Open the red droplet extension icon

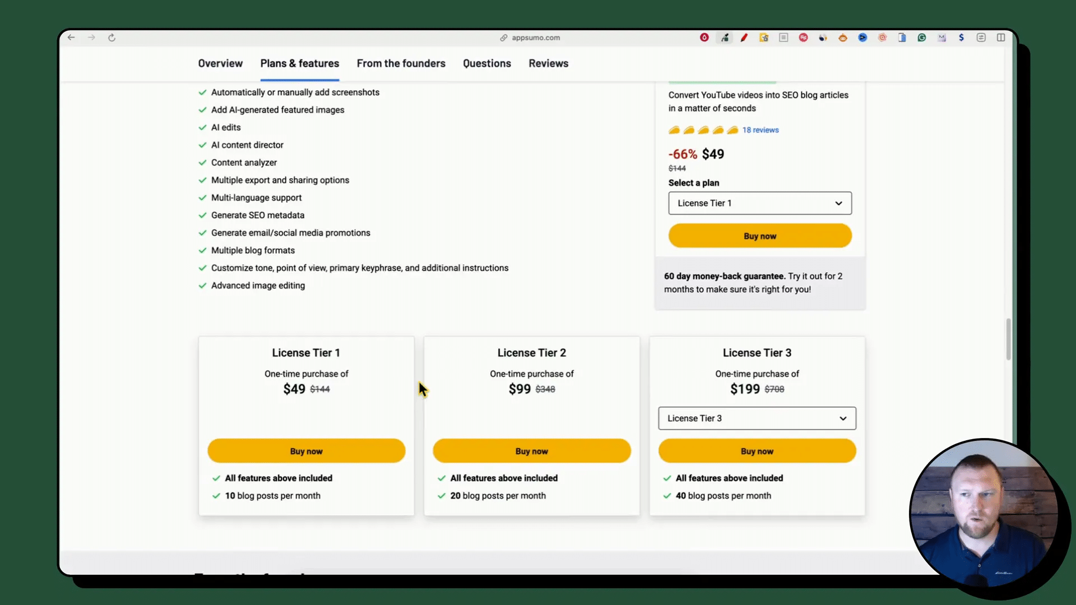click(x=704, y=38)
